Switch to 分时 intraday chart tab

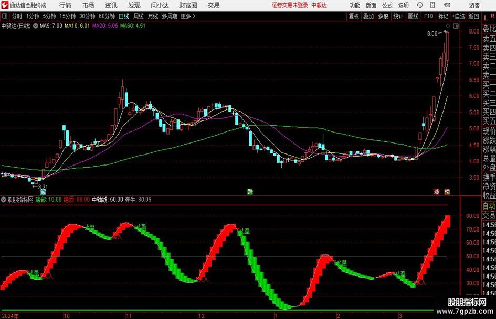[x=17, y=16]
